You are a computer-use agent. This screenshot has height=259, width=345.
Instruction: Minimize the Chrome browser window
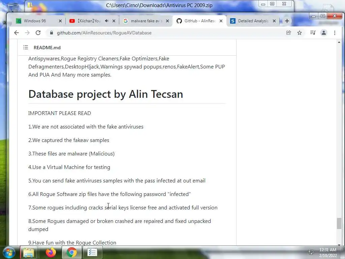(314, 16)
